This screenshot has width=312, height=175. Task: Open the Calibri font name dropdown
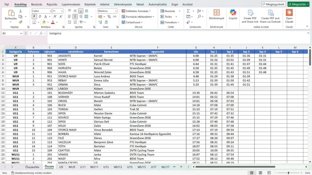click(x=50, y=11)
